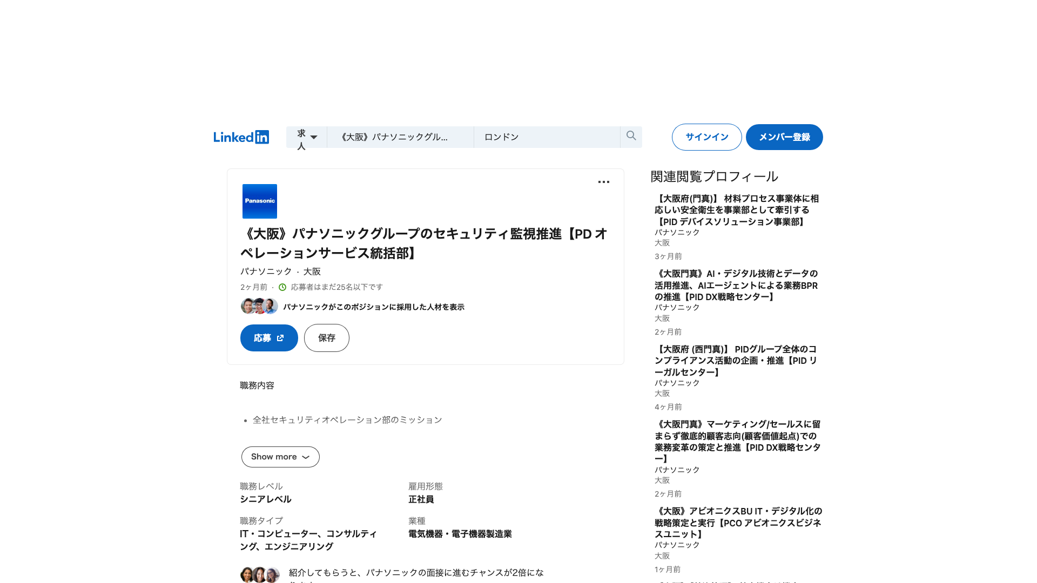Screen dimensions: 1037x583
Task: Open the セキュリティ監視推進 job title heading
Action: 424,243
